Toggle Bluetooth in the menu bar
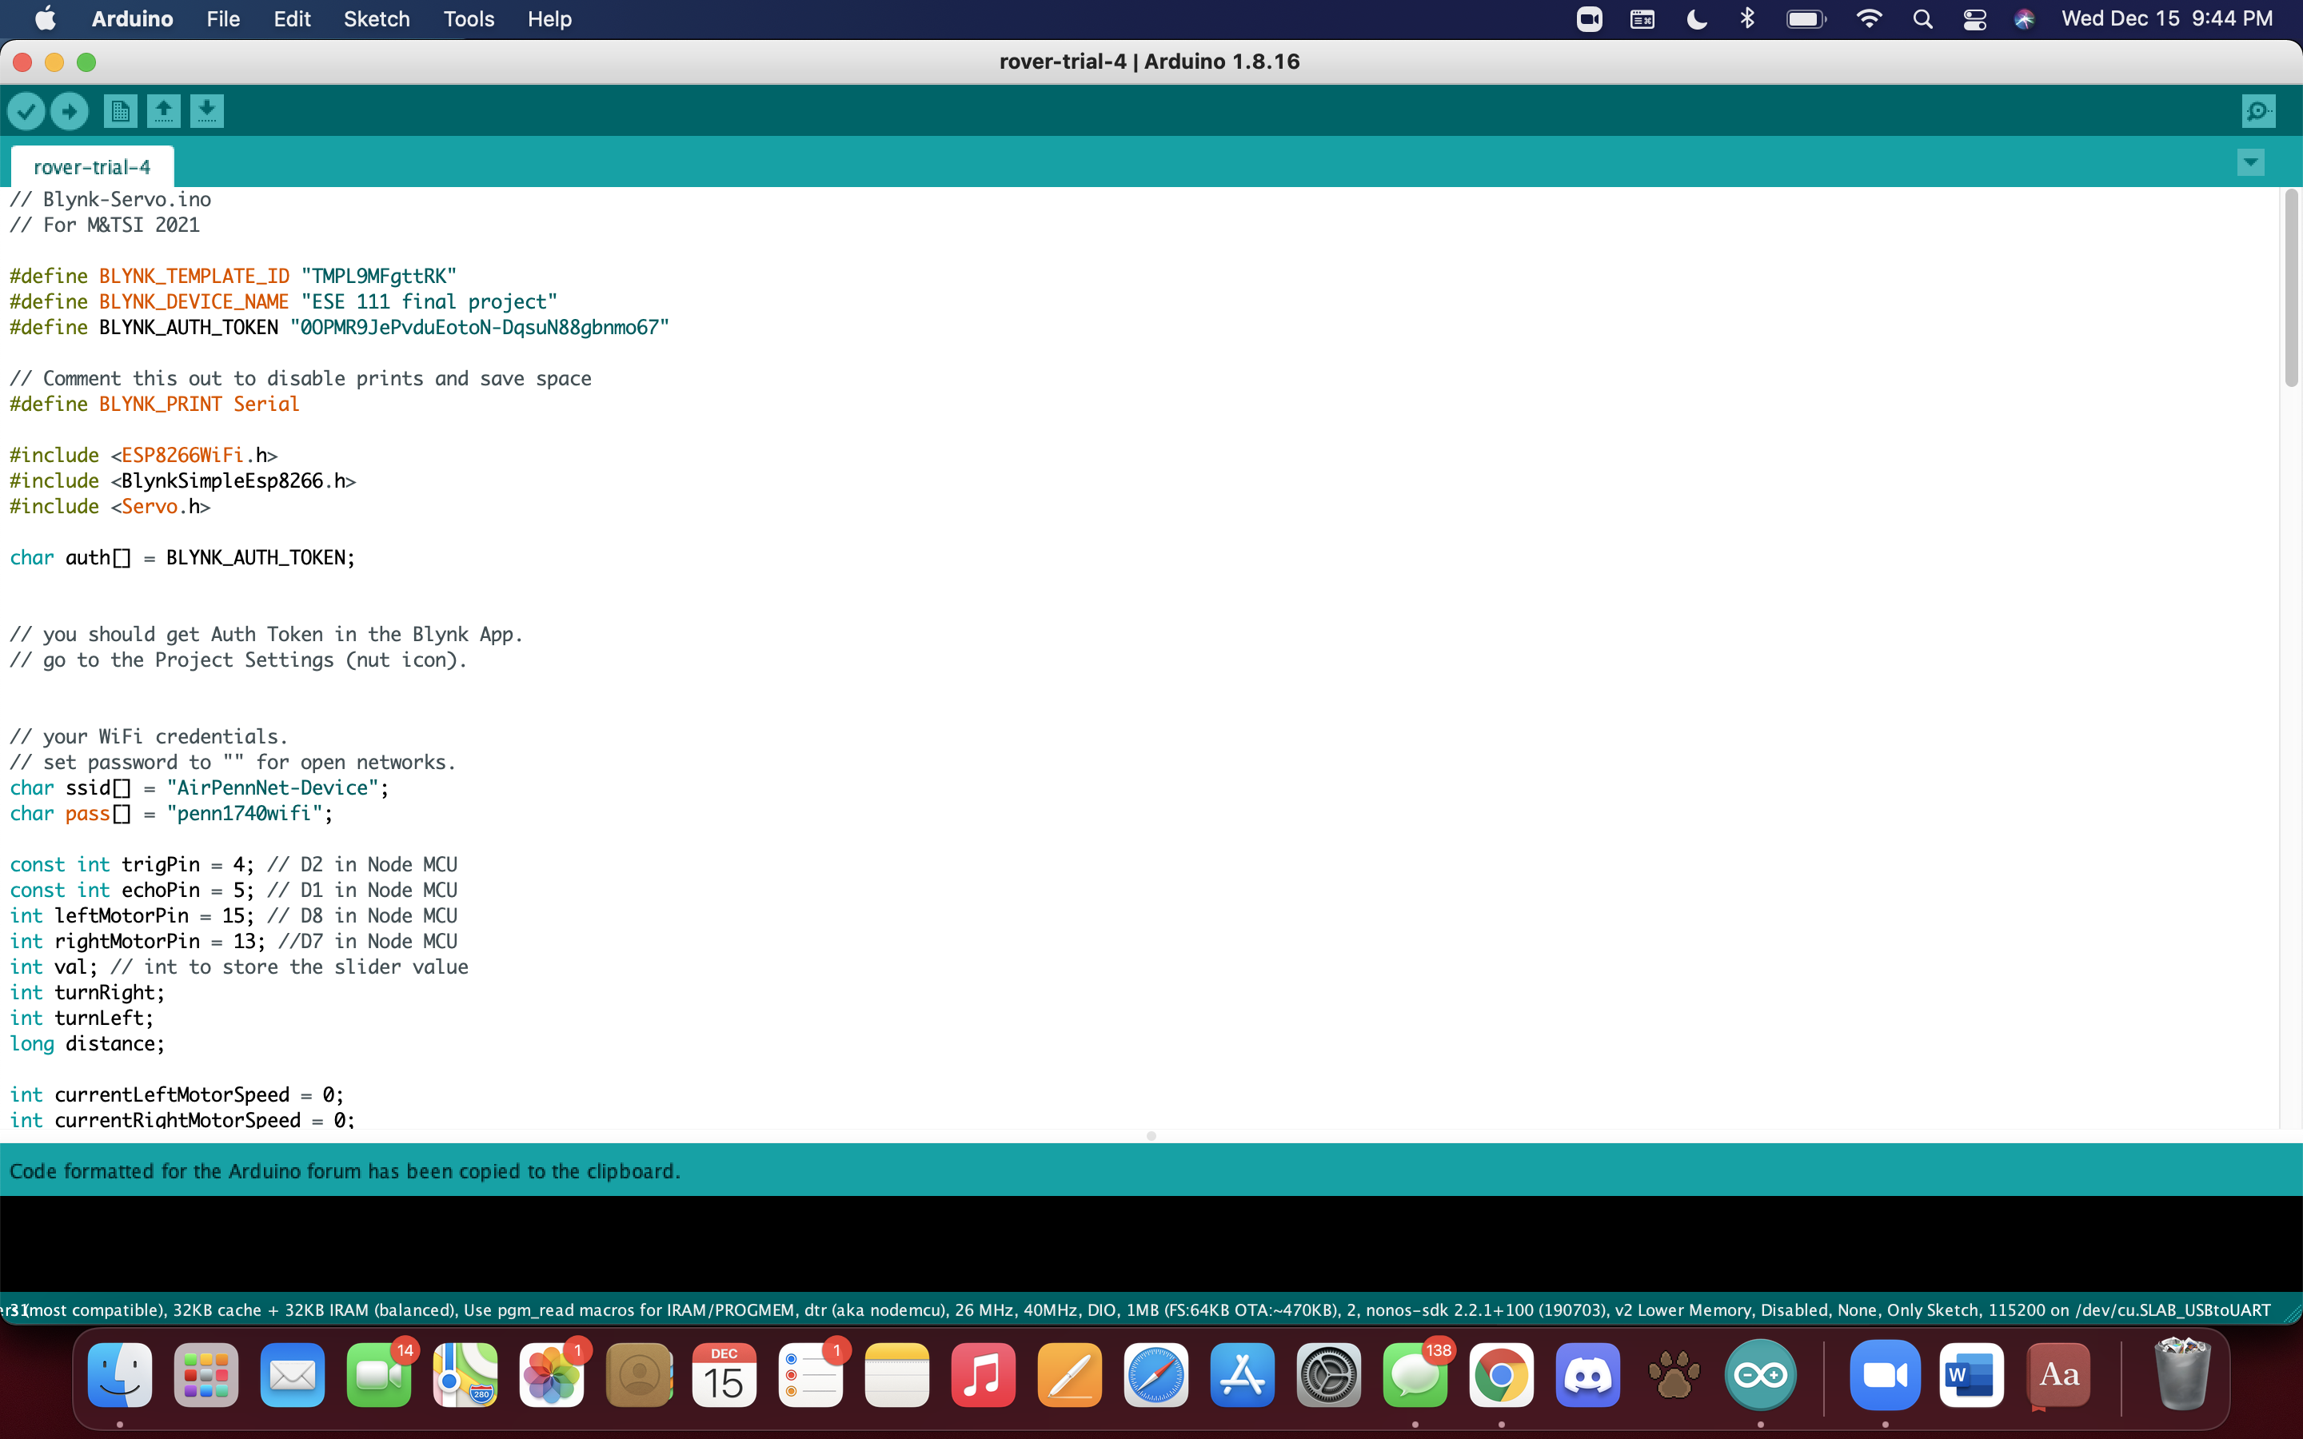 [1747, 19]
